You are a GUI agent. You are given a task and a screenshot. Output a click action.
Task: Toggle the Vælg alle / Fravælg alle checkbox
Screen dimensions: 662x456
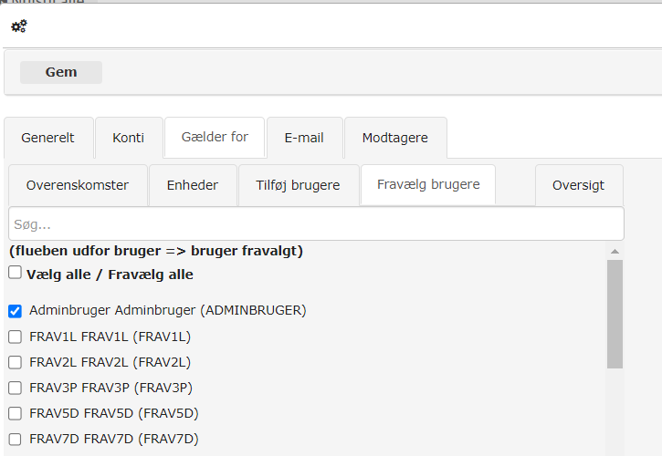[x=16, y=272]
